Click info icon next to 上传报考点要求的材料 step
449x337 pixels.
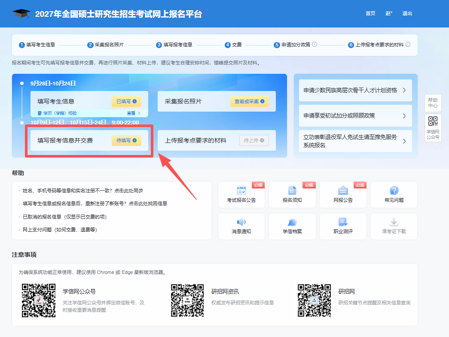coord(408,44)
